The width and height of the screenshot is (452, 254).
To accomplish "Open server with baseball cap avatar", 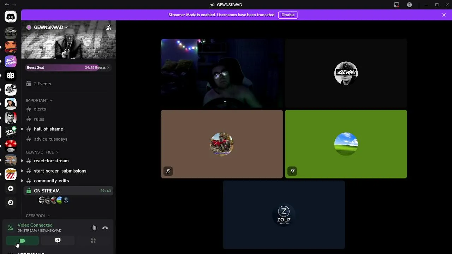I will pyautogui.click(x=11, y=103).
